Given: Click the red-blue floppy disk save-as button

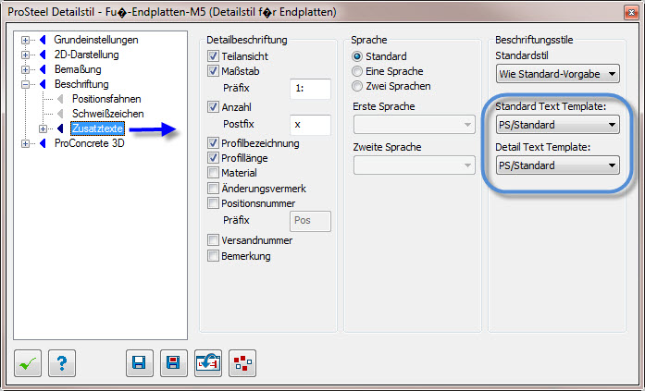Looking at the screenshot, I should pos(174,363).
